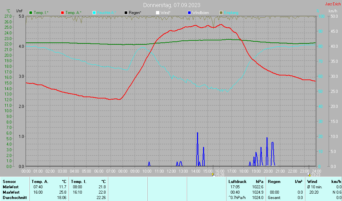Screen dimensions: 342x201
Task: Select the 'Temp. I.*' legend label
Action: click(41, 13)
